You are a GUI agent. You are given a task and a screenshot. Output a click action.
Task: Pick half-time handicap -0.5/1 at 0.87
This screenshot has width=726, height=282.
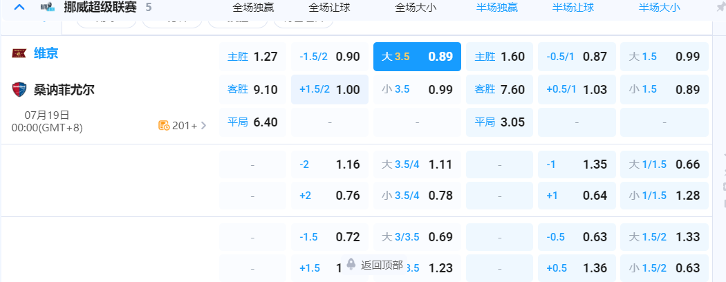coord(577,57)
